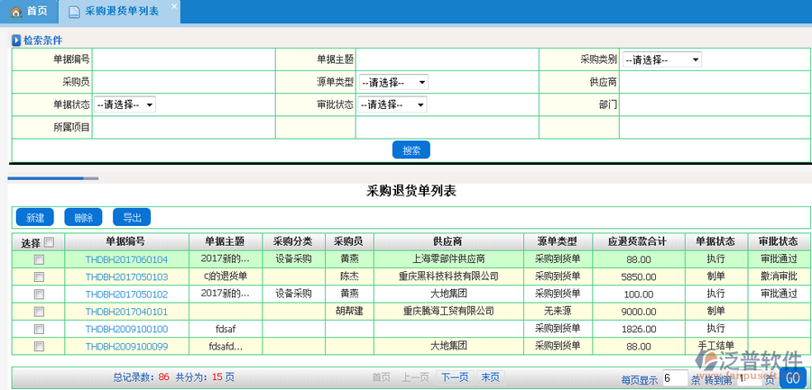Tick the checkbox for THDBH2017040101 row
812x390 pixels.
pos(39,312)
